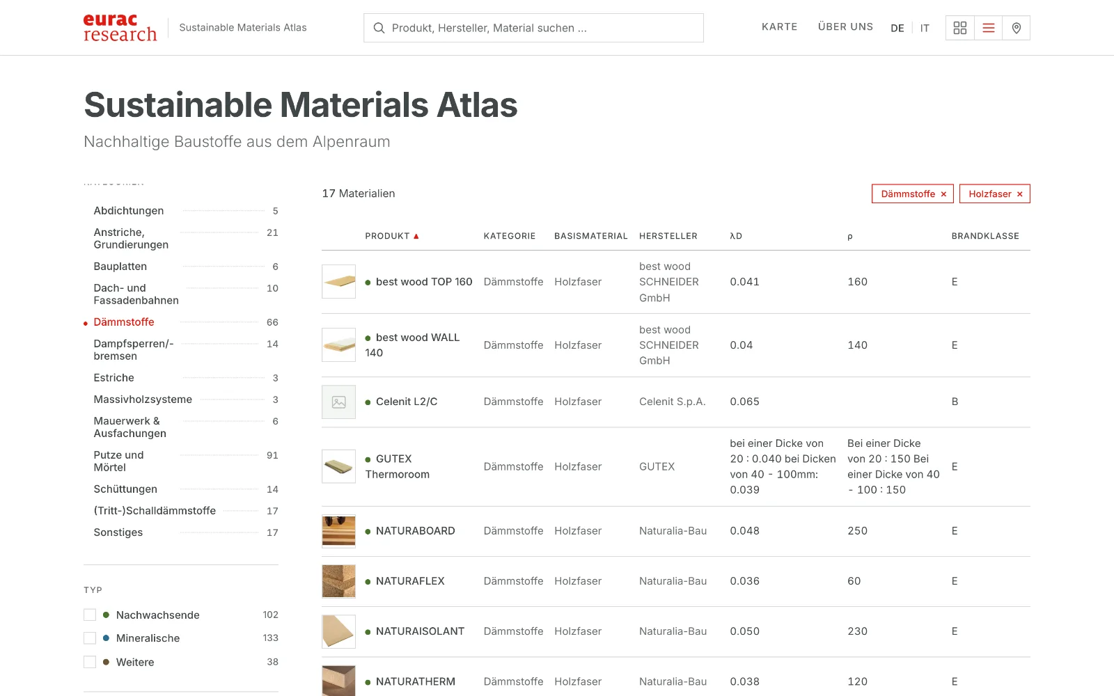This screenshot has width=1114, height=696.
Task: Open GUTEX Thermoroom thumbnail
Action: point(339,466)
